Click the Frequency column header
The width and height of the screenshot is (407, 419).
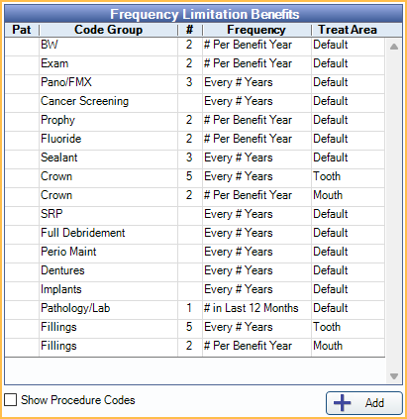pyautogui.click(x=256, y=30)
